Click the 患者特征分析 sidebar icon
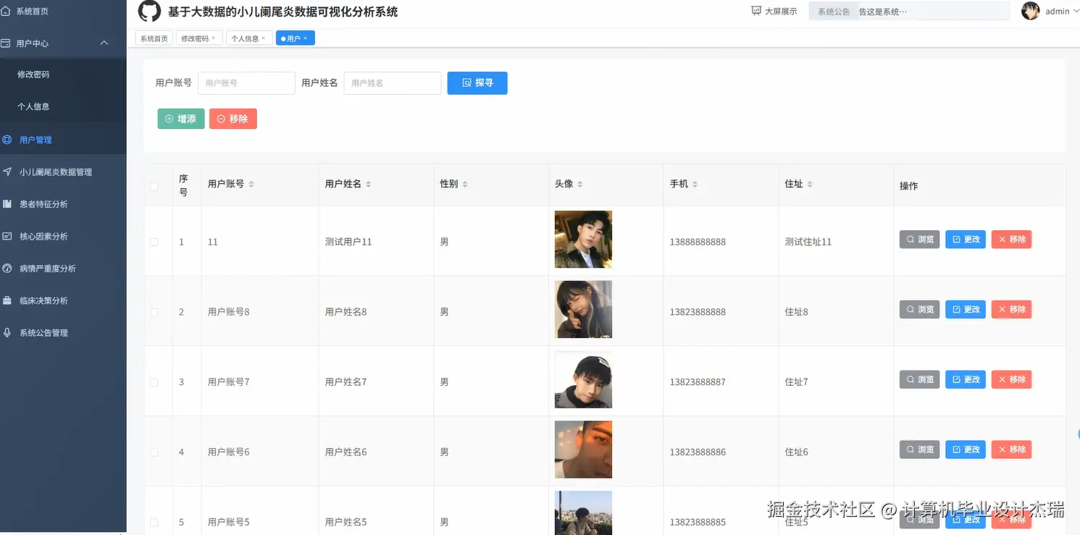Viewport: 1080px width, 535px height. coord(7,204)
